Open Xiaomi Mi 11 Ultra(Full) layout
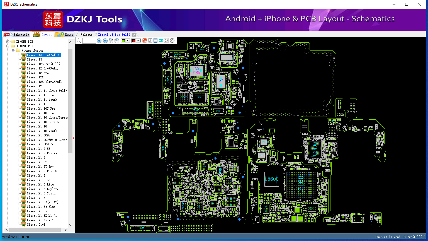 click(x=47, y=91)
